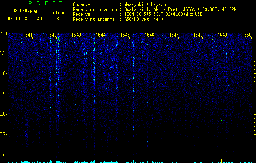Click the Receiver field label
Viewport: 256px width, 163px height.
83,14
